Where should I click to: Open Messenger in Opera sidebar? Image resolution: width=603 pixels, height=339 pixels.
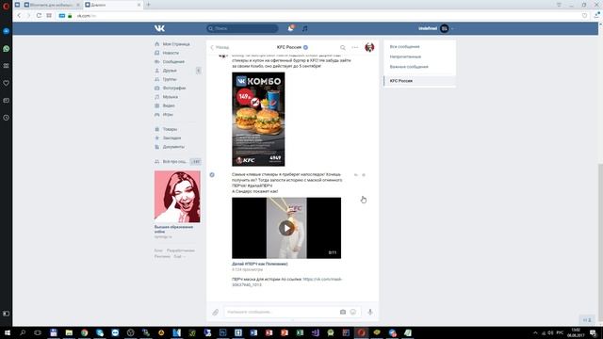(x=7, y=31)
